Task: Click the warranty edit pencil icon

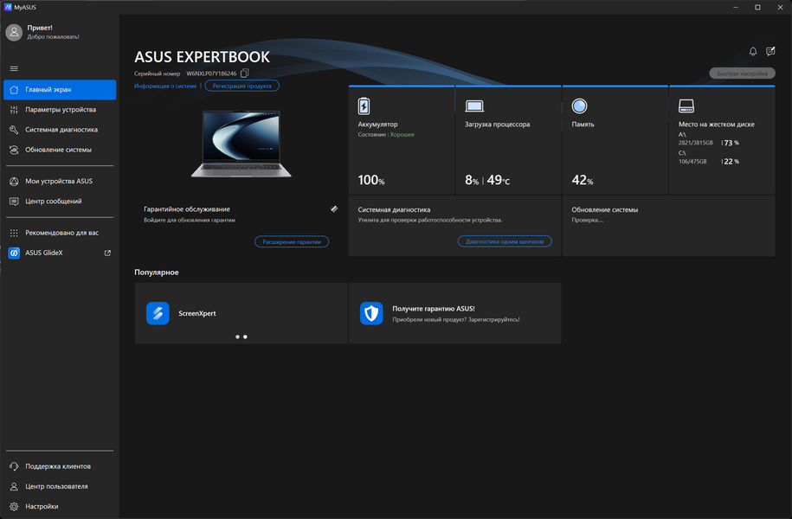Action: point(334,209)
